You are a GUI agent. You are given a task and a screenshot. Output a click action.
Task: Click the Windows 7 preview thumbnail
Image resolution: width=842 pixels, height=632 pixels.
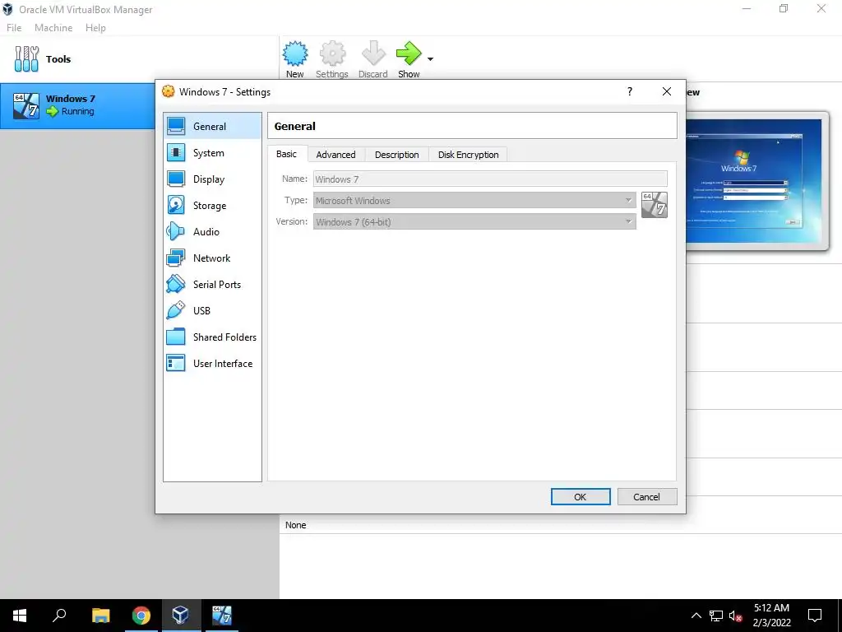tap(754, 180)
